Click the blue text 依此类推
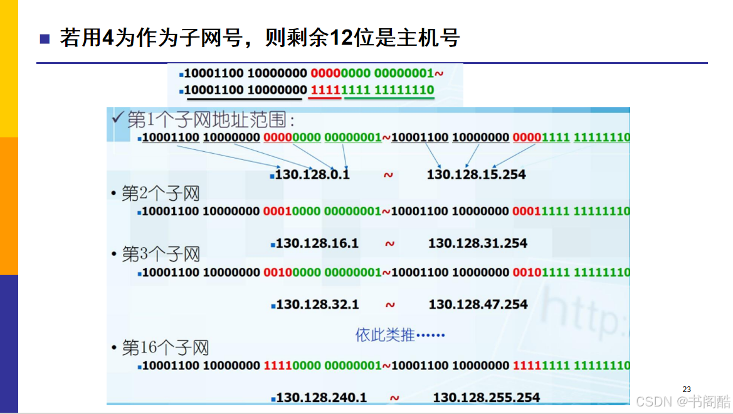The width and height of the screenshot is (733, 414). [399, 335]
